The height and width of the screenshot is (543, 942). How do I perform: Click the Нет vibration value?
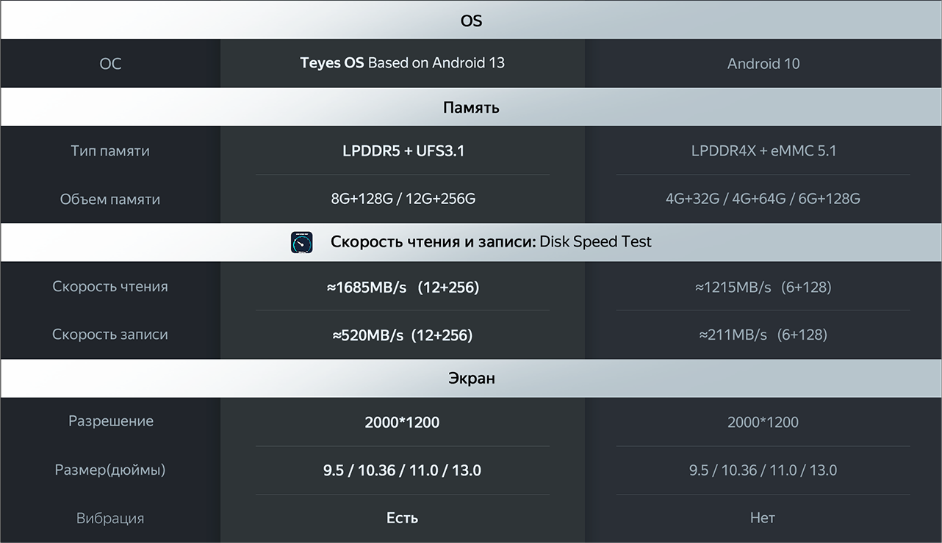coord(763,518)
